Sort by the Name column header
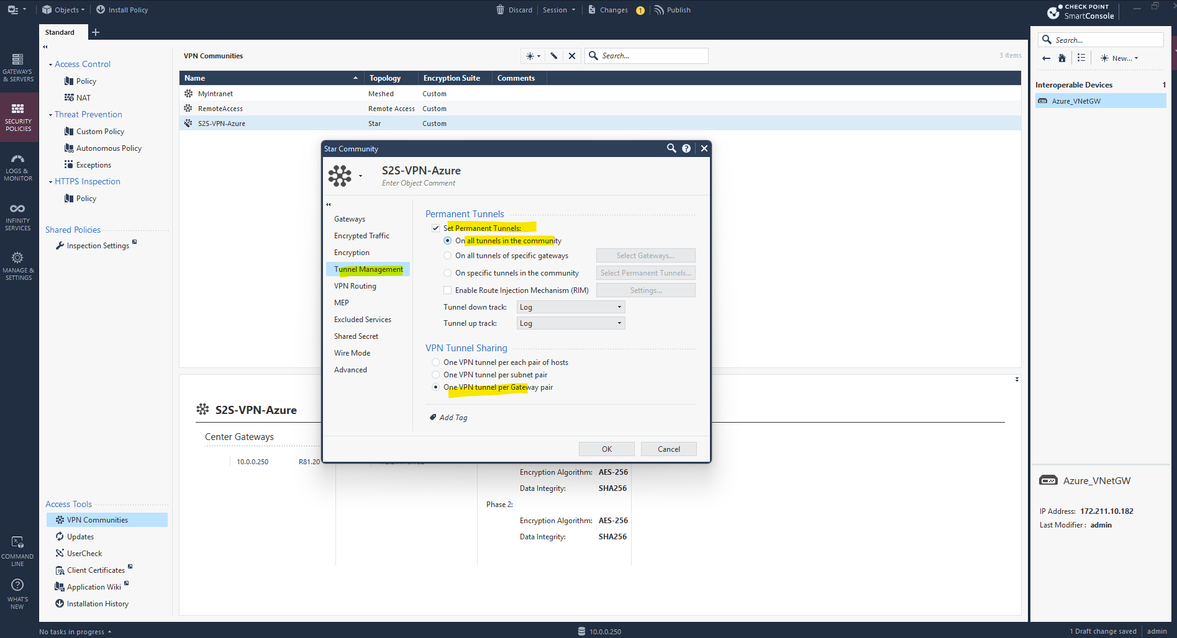Image resolution: width=1177 pixels, height=638 pixels. pos(271,78)
